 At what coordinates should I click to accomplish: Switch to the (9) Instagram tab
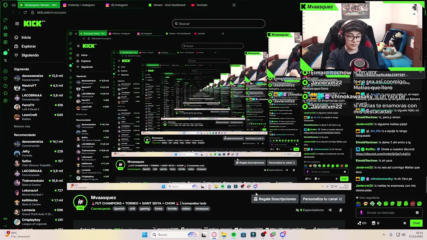pos(119,5)
